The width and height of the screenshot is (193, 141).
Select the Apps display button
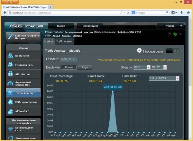(x=85, y=67)
